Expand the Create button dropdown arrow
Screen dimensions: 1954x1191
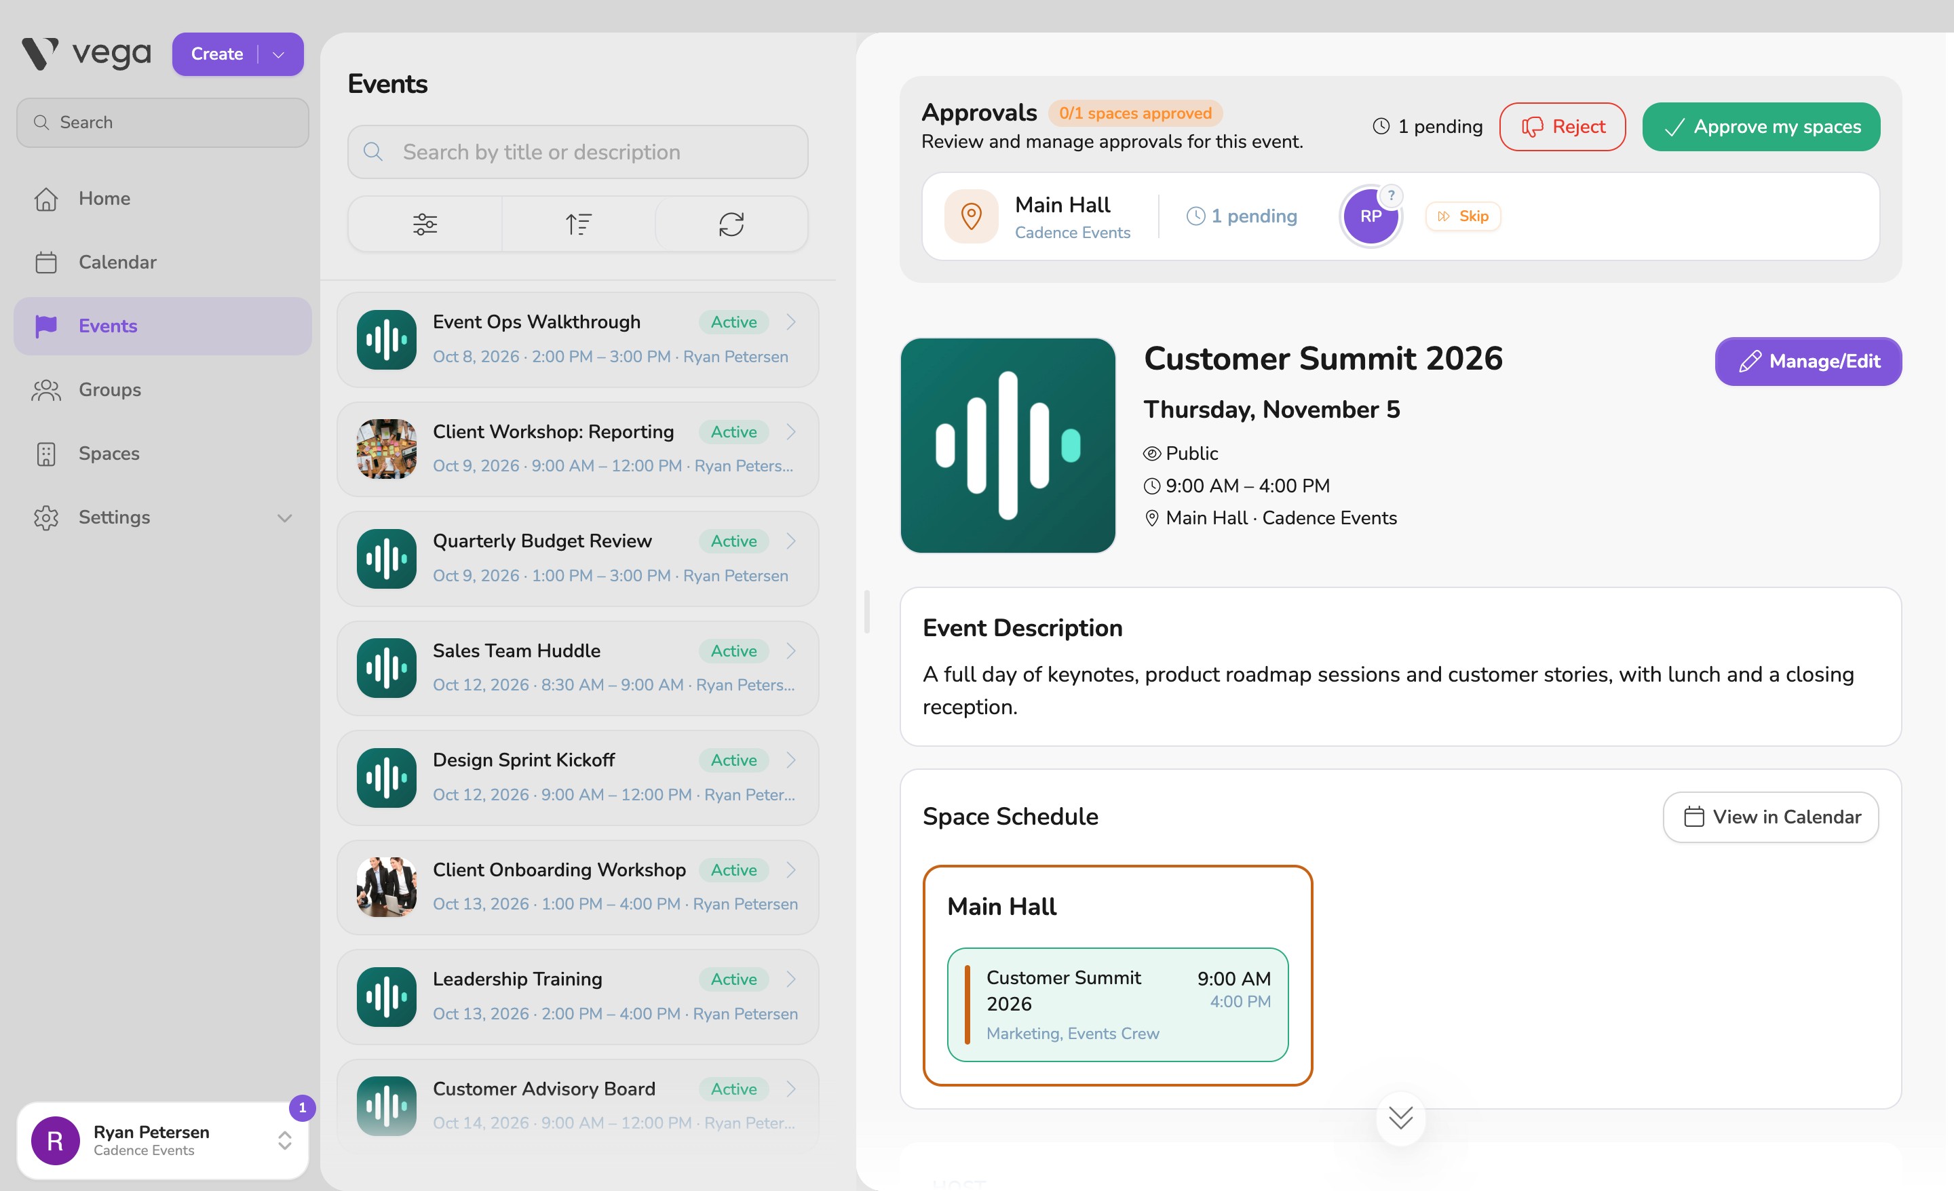pos(278,55)
